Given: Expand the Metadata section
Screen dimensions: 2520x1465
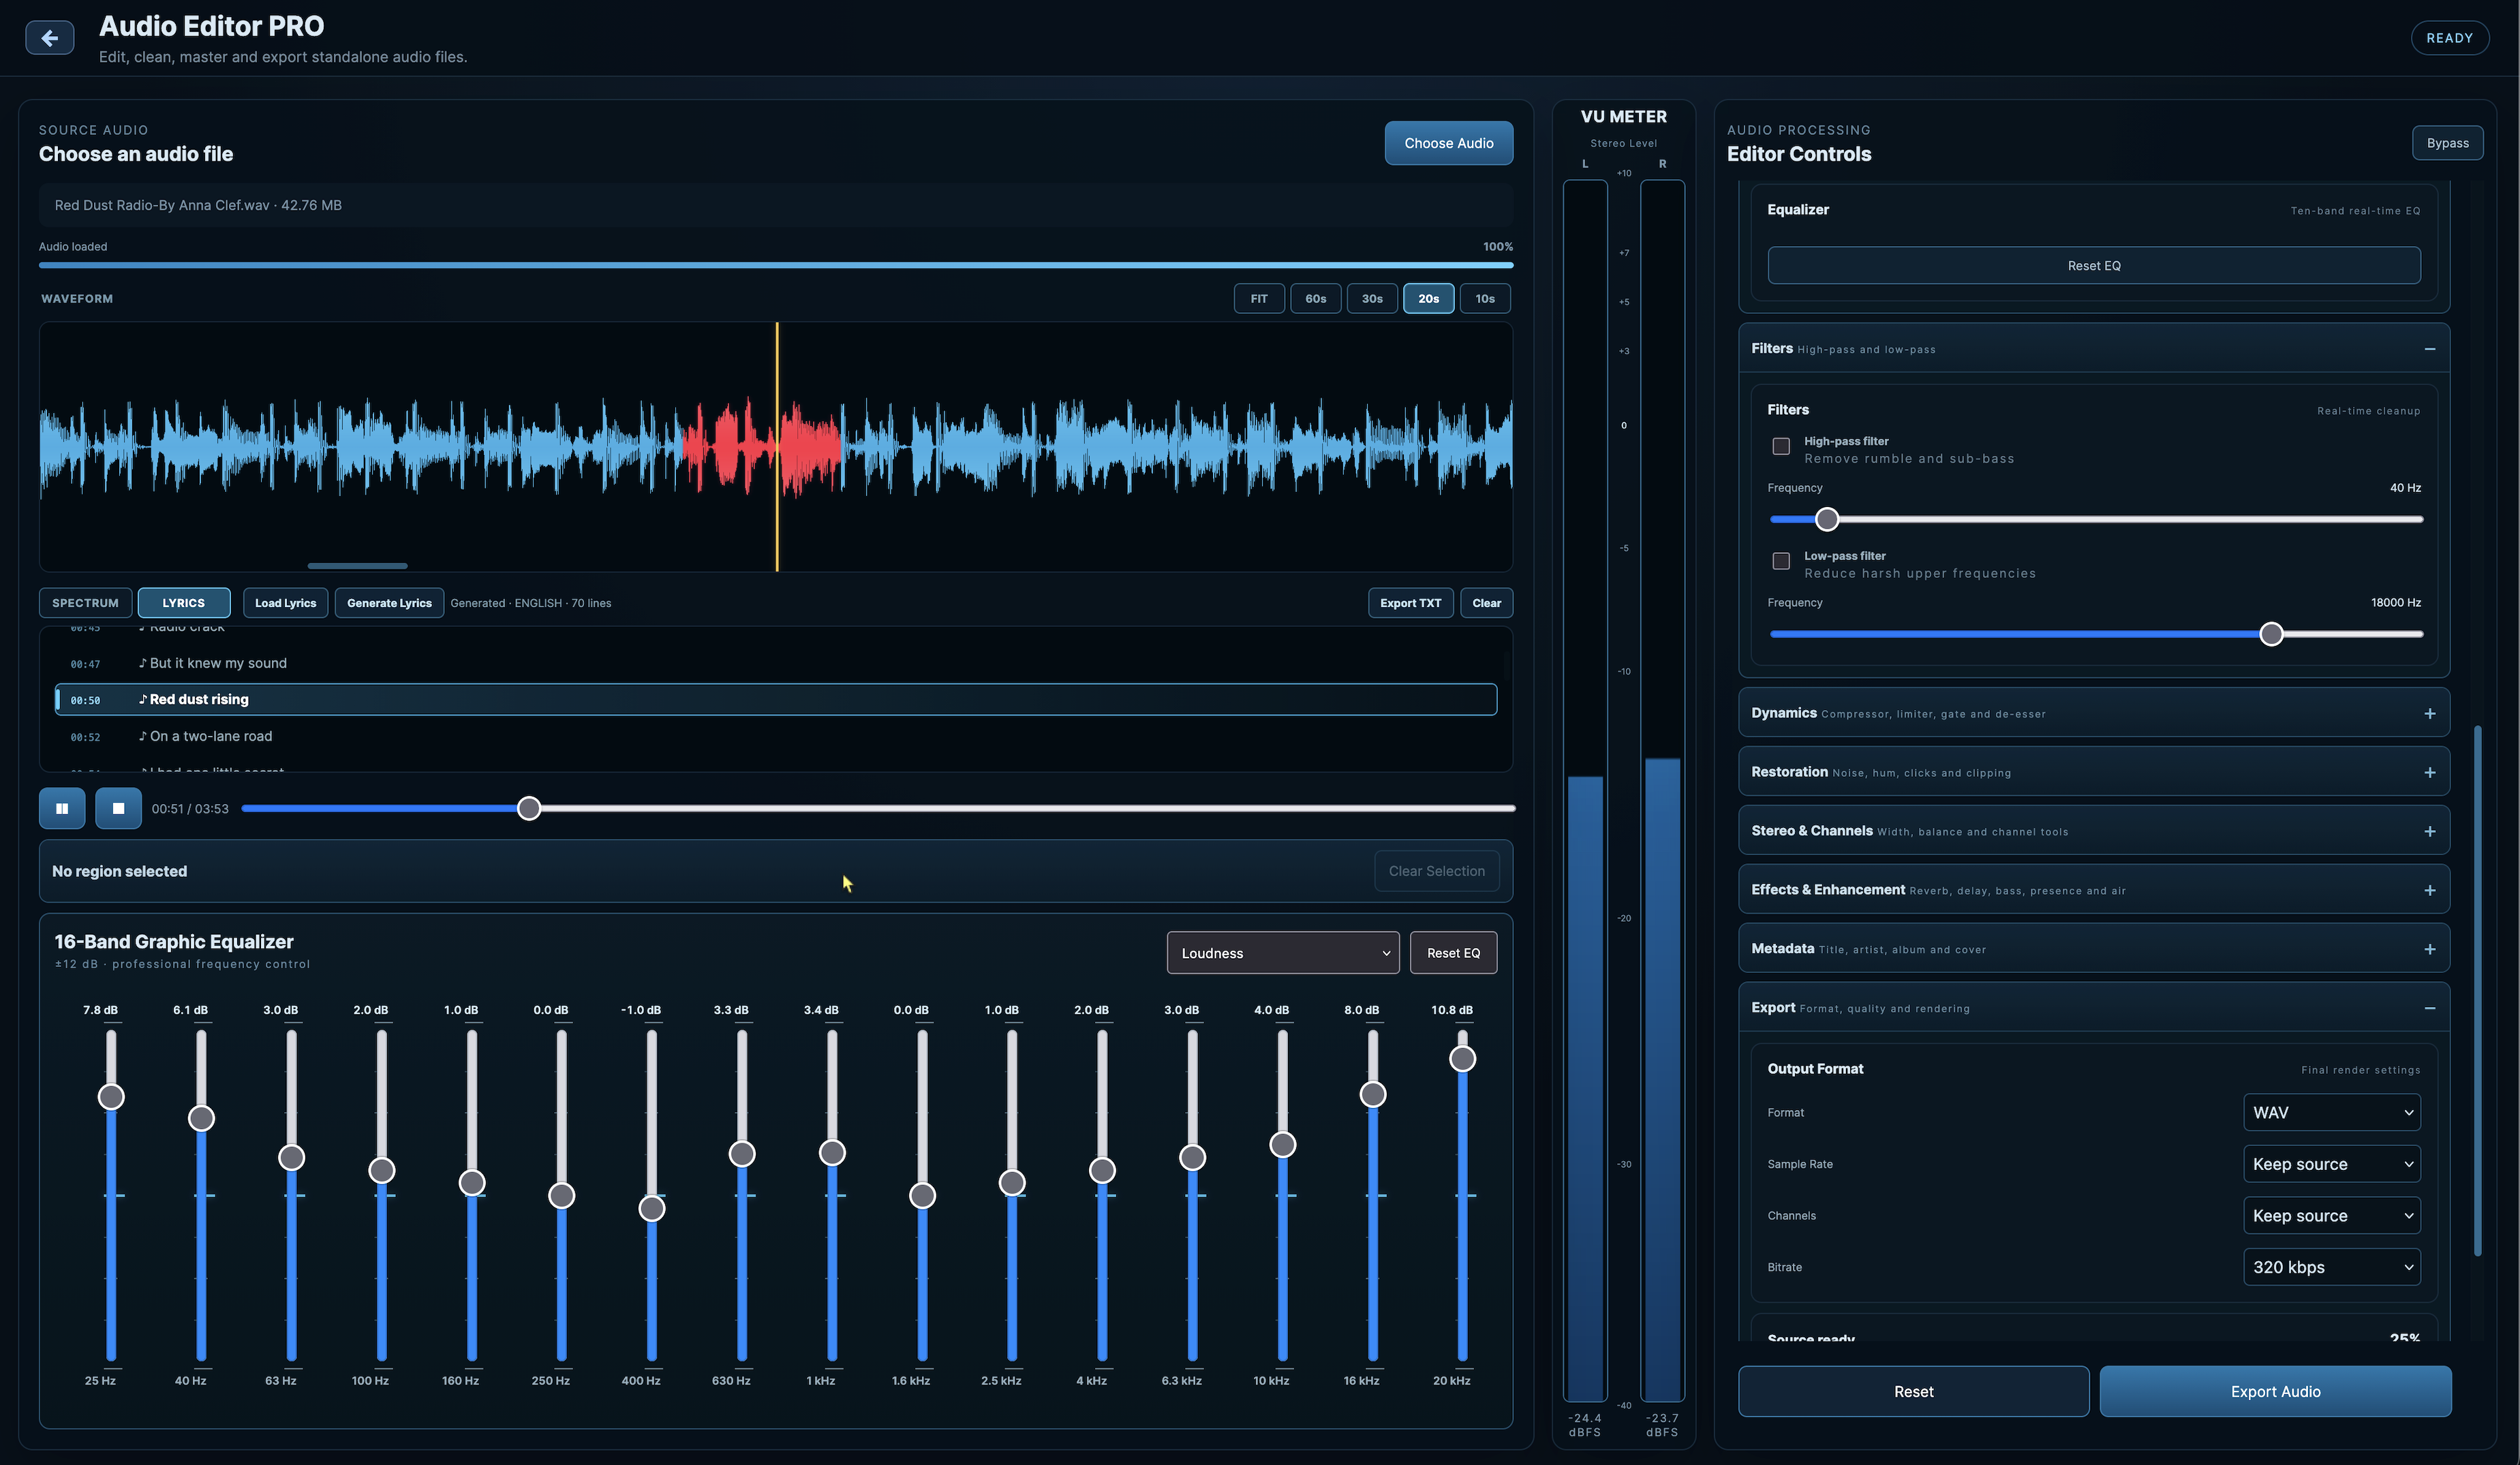Looking at the screenshot, I should [x=2093, y=949].
